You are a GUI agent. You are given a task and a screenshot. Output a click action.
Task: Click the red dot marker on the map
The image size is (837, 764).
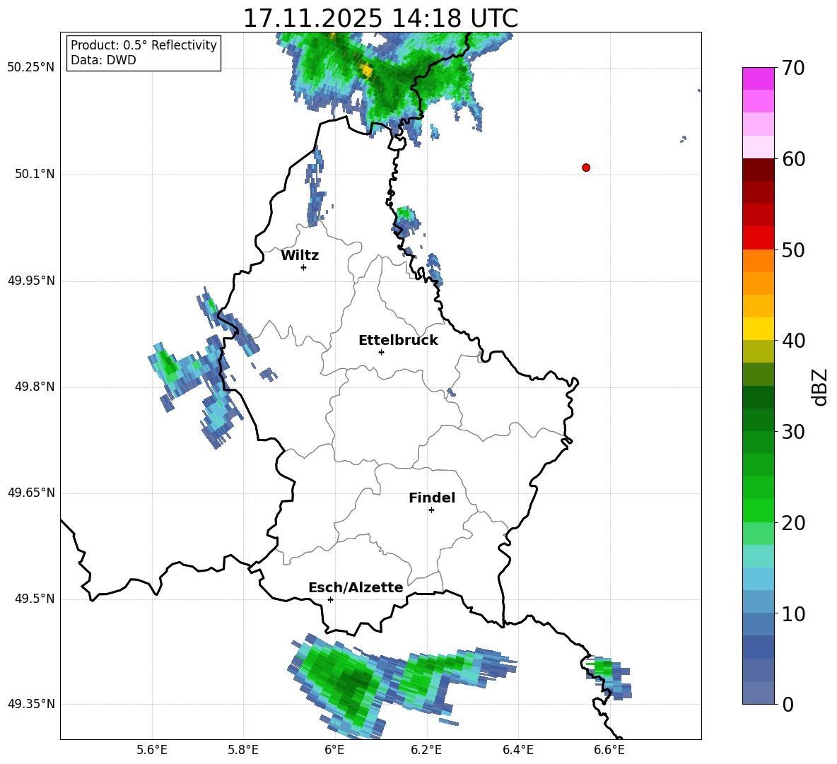pos(586,168)
